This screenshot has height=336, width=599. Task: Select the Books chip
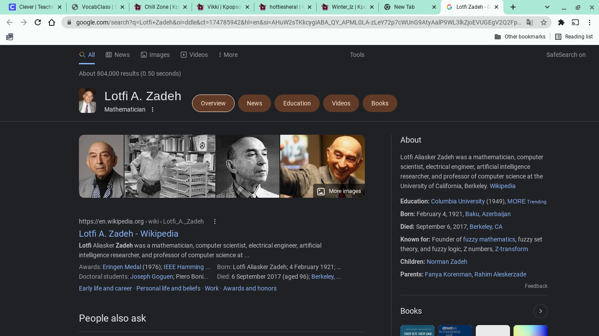click(380, 103)
